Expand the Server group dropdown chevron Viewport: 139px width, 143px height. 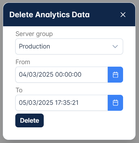coord(115,46)
